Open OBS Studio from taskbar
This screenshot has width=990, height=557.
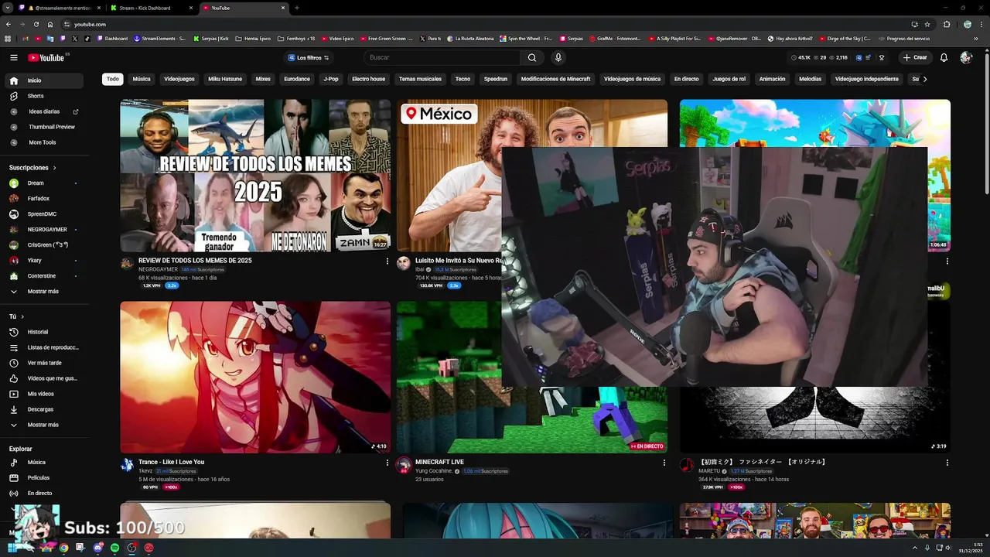[x=131, y=548]
